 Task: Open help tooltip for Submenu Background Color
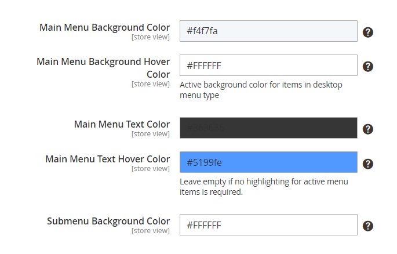click(x=367, y=226)
